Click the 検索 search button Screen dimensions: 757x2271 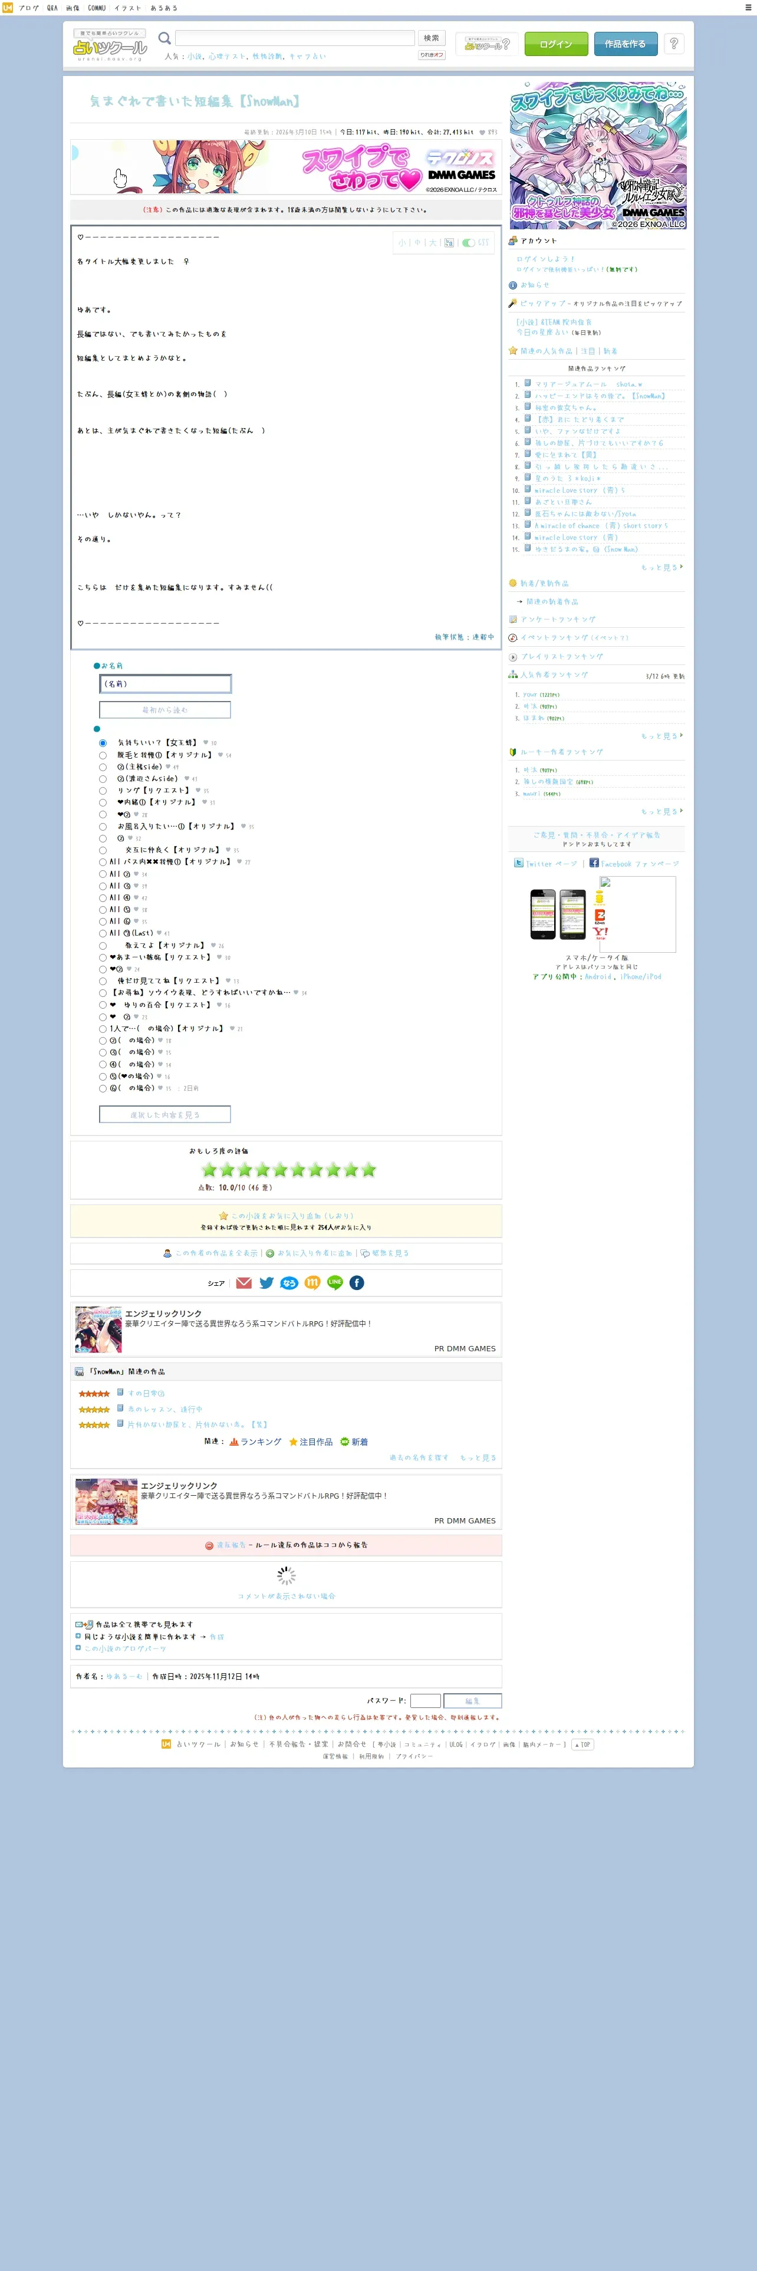pyautogui.click(x=432, y=38)
